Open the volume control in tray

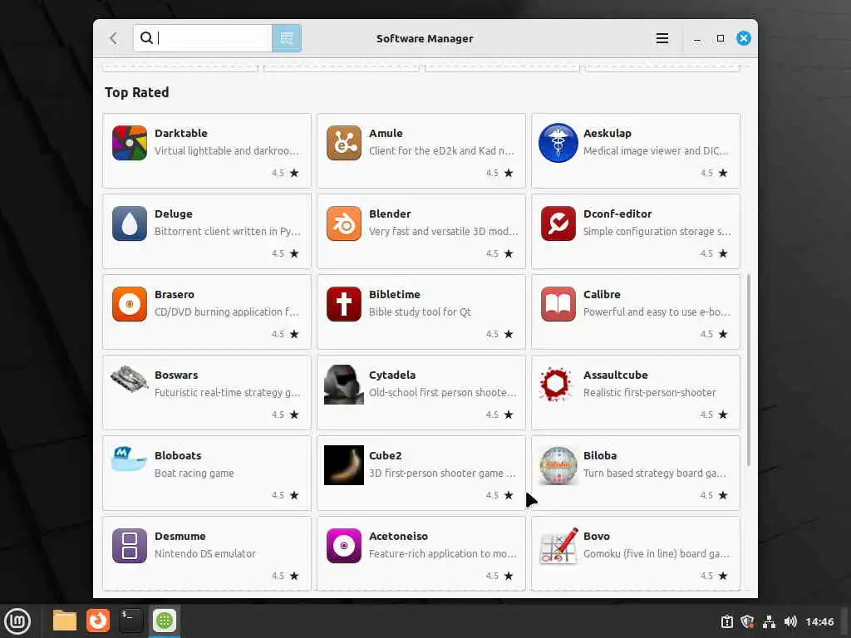(x=790, y=621)
